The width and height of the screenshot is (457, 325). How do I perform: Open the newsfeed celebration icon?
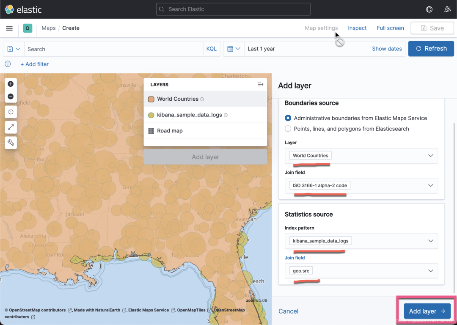coord(447,9)
